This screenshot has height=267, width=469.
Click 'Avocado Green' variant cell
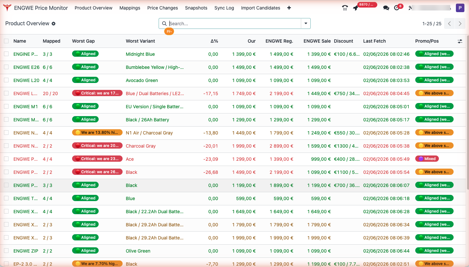click(142, 80)
